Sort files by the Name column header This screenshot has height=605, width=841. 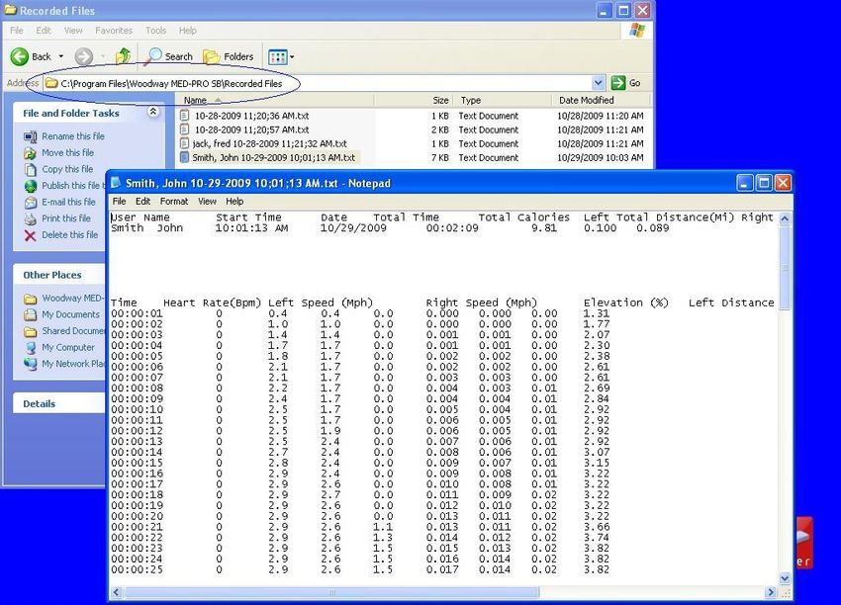[275, 100]
